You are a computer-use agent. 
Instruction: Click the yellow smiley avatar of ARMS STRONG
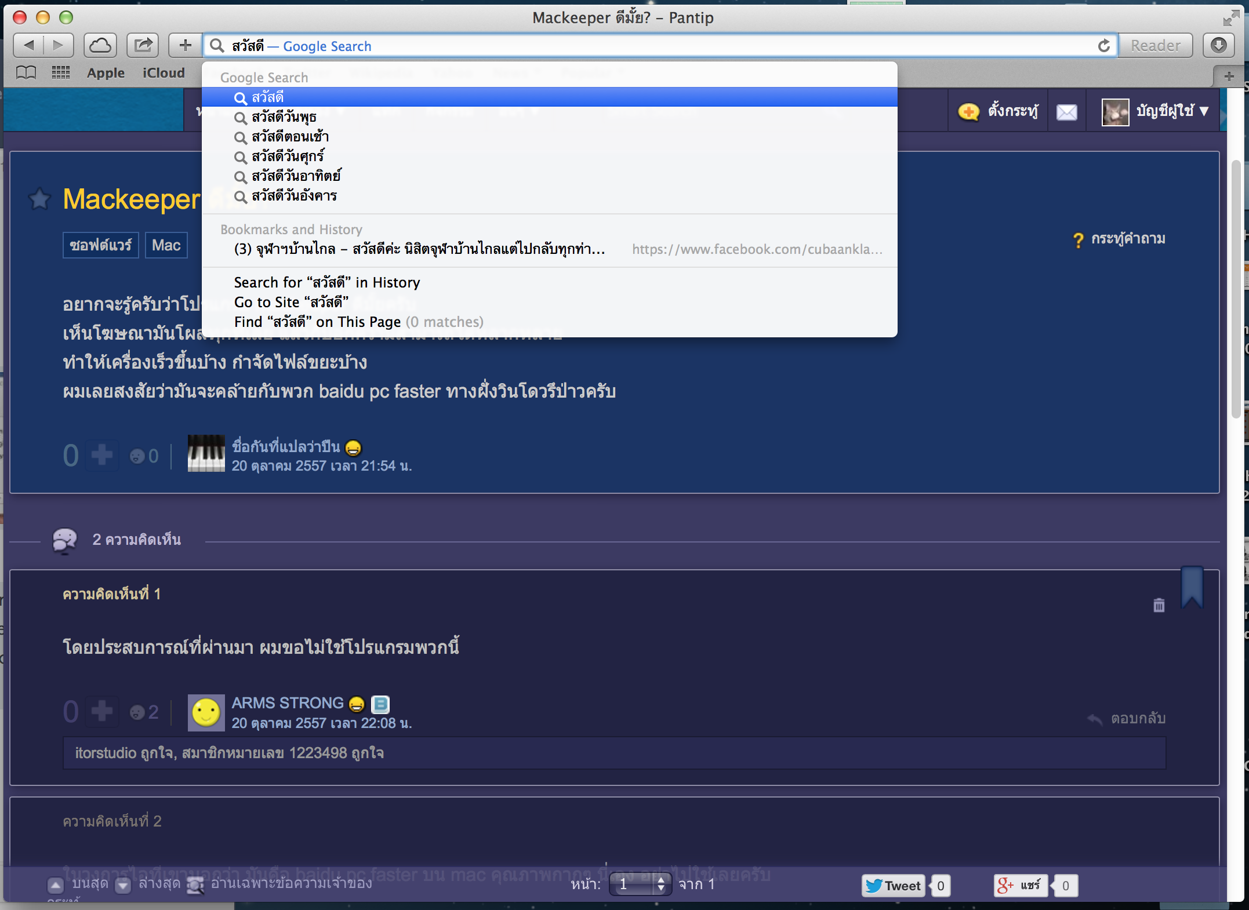pyautogui.click(x=206, y=712)
